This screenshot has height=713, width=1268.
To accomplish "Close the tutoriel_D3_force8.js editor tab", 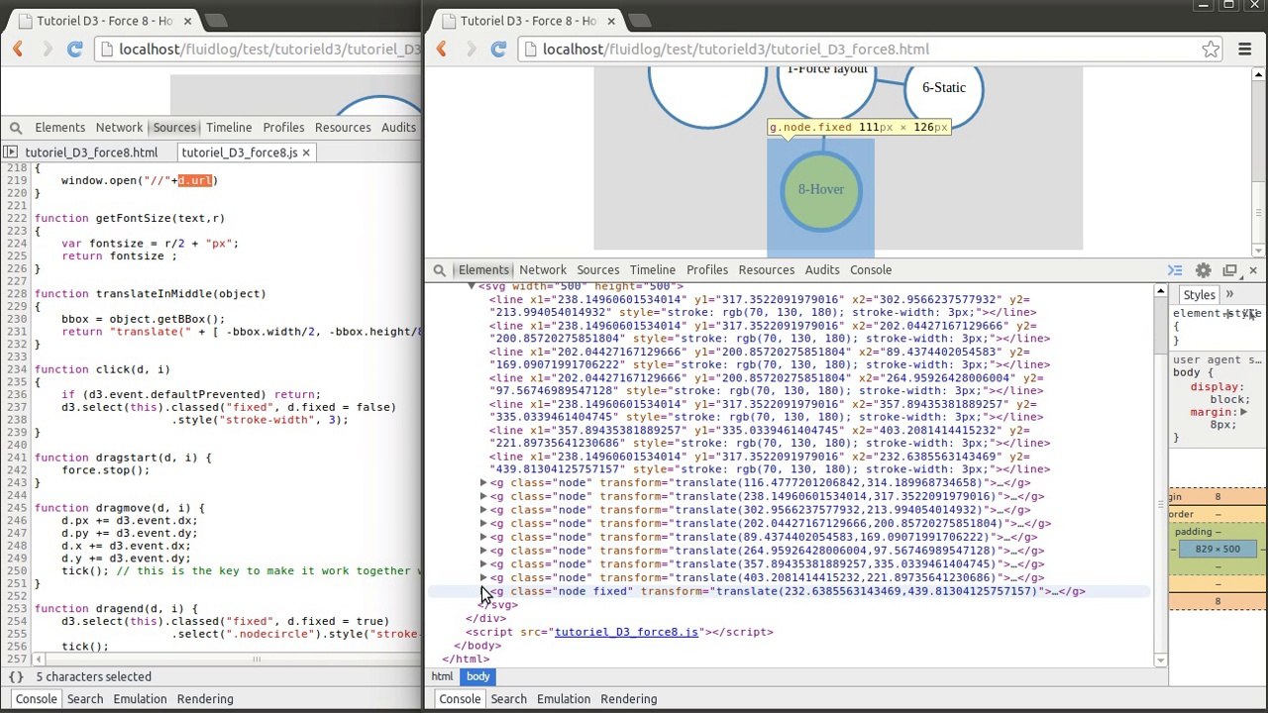I will 306,153.
